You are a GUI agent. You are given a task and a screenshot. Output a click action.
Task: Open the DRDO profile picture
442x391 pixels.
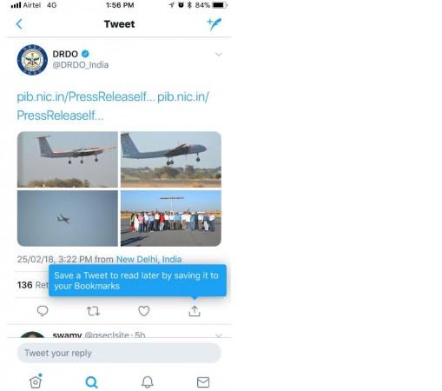[32, 60]
